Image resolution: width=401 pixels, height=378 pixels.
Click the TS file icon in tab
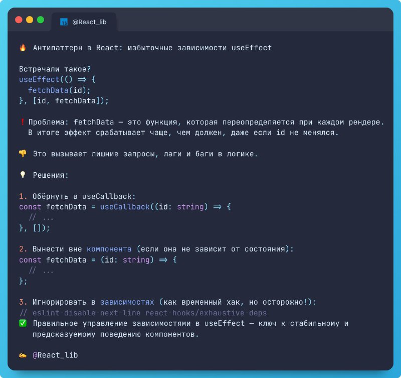pos(64,22)
